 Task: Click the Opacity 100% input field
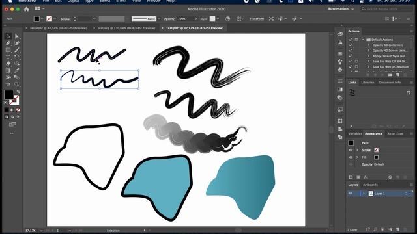(184, 19)
